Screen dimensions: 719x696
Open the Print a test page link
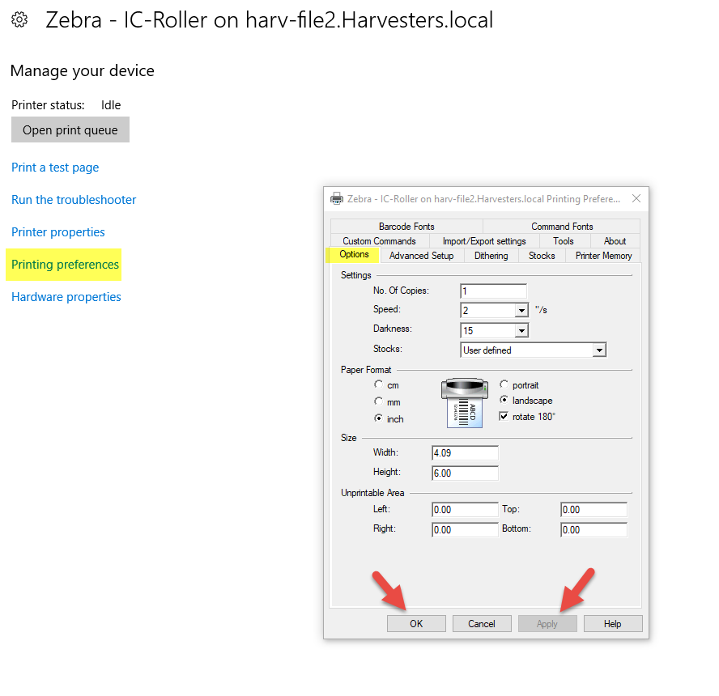[x=55, y=168]
